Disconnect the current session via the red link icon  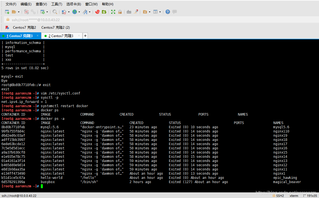[x=26, y=12]
